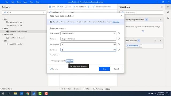Screen dimensions: 171x96
Task: Select Read from CSV file action
Action: (x=15, y=25)
